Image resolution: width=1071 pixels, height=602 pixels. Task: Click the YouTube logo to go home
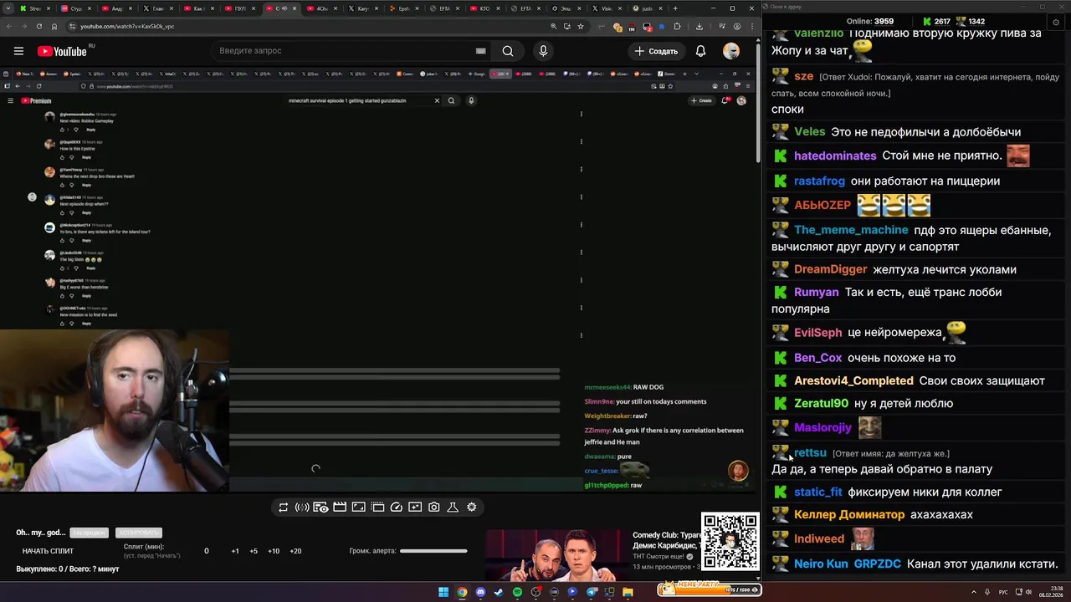62,51
